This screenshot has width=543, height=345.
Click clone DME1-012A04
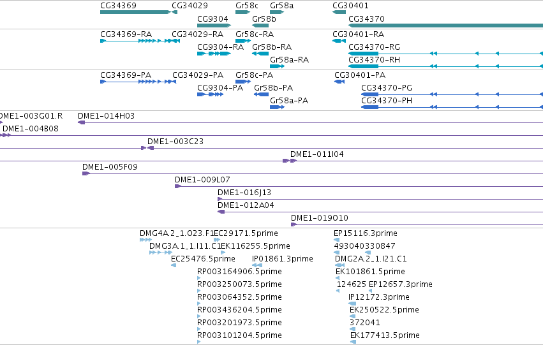380,212
